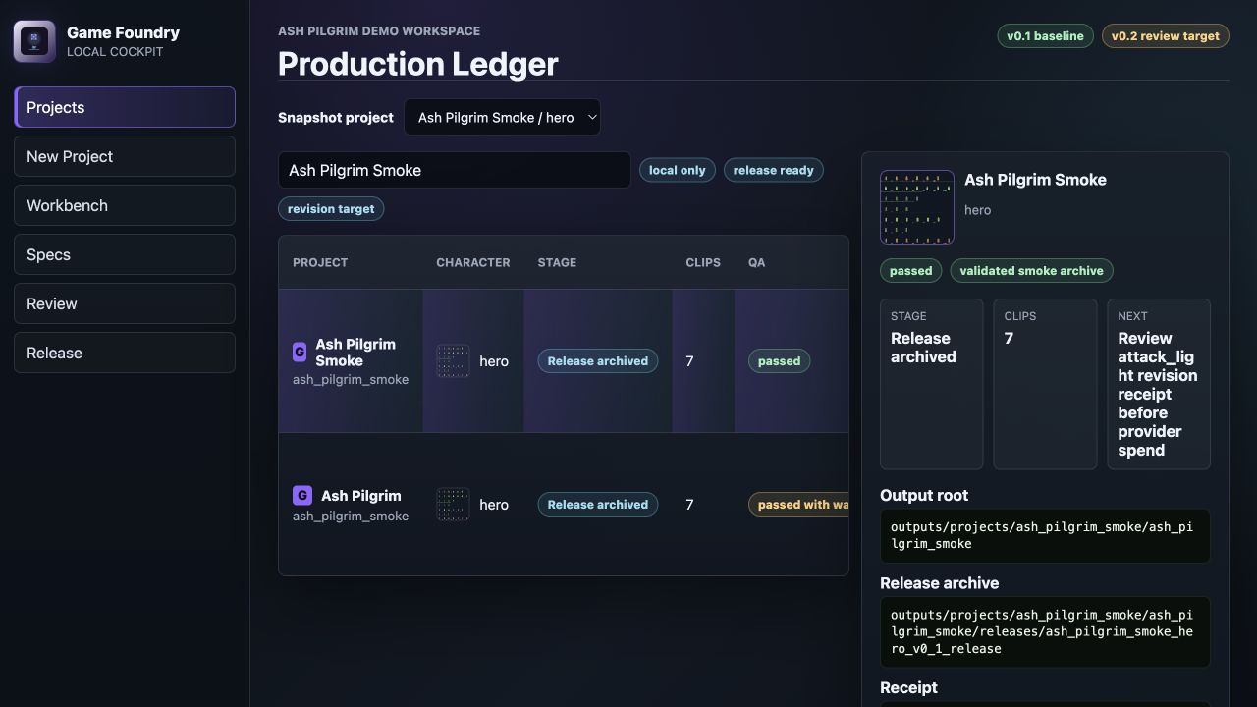Click the Game Foundry logo icon
Viewport: 1257px width, 707px height.
[34, 41]
